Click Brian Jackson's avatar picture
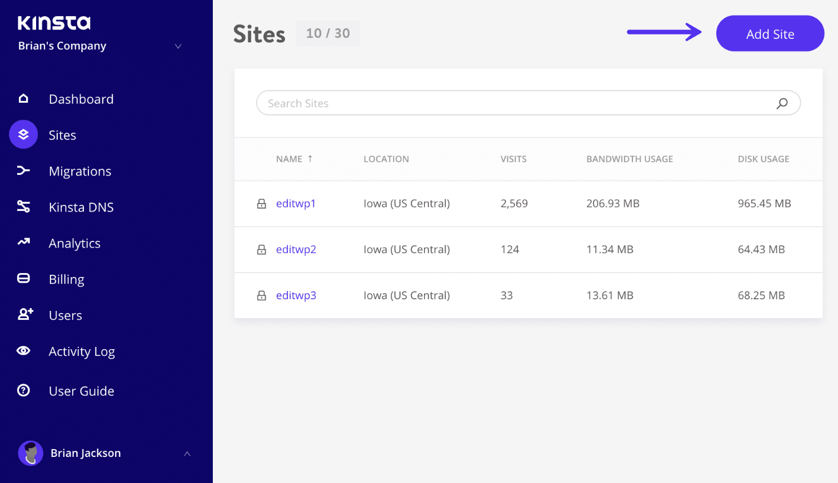This screenshot has height=483, width=838. [x=31, y=454]
